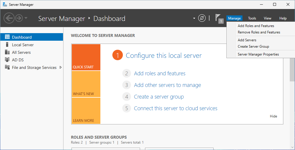Click the WHAT'S NEW tile
Viewport: 295px width, 150px height.
pyautogui.click(x=86, y=84)
